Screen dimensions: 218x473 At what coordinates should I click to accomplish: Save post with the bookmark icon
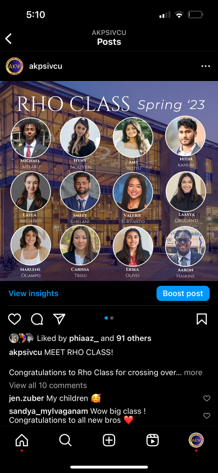tap(202, 319)
